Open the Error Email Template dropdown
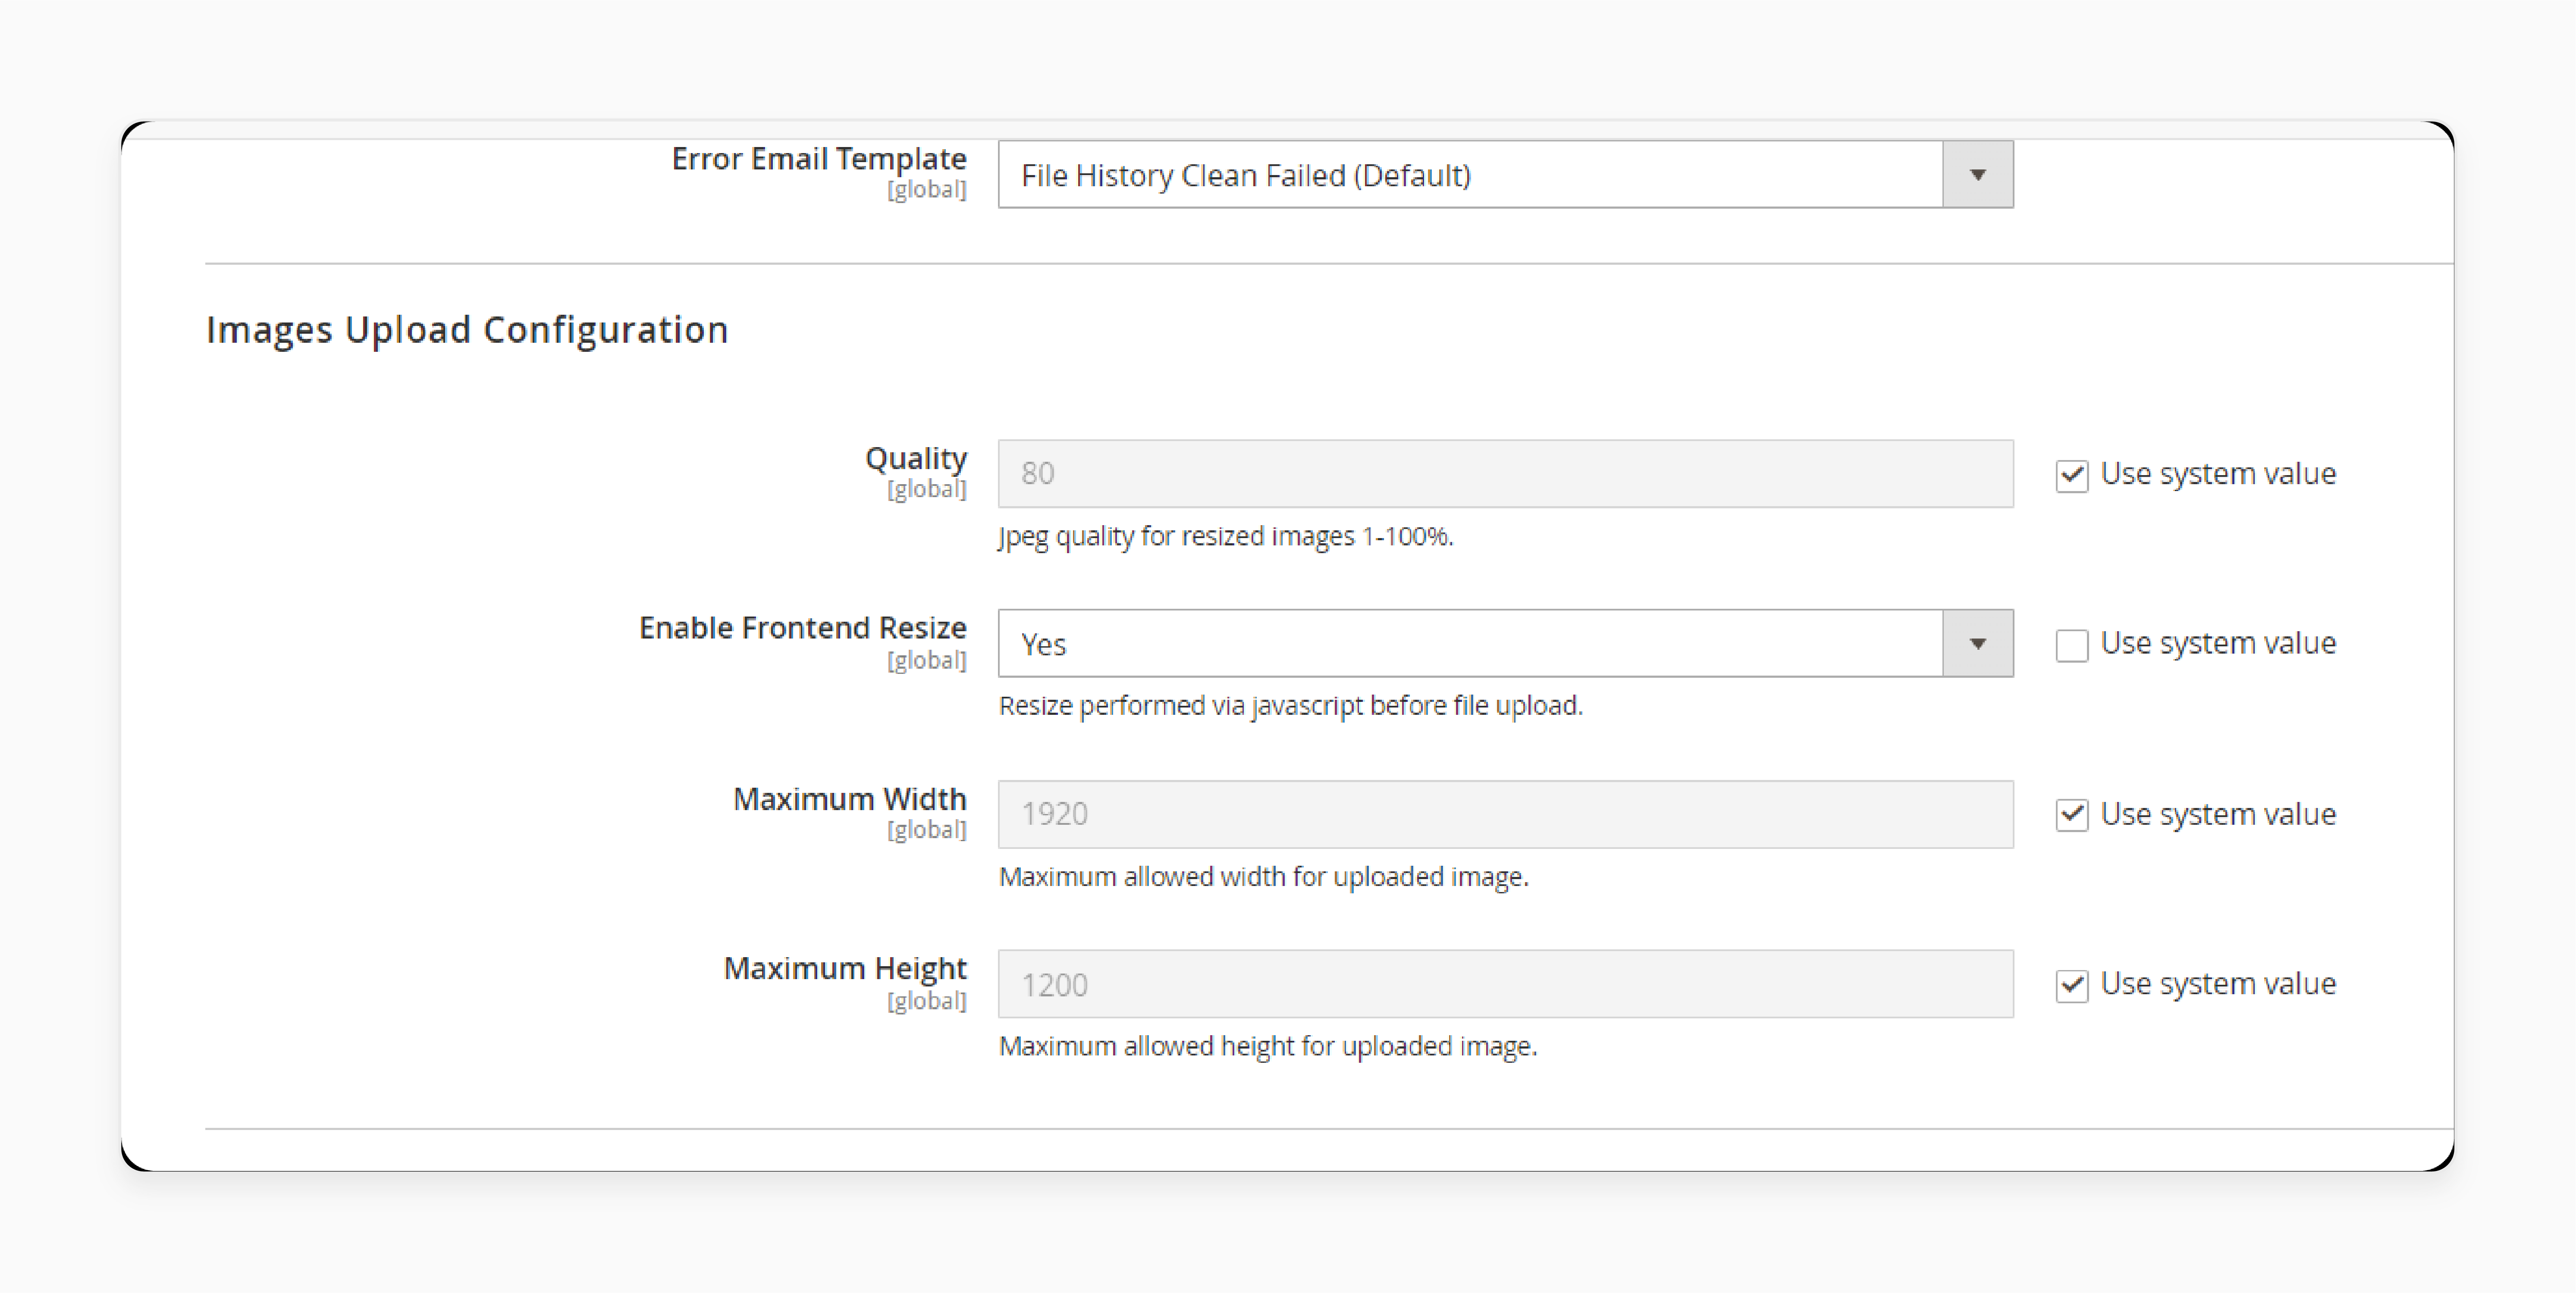Screen dimensions: 2576x1293 click(x=1505, y=175)
